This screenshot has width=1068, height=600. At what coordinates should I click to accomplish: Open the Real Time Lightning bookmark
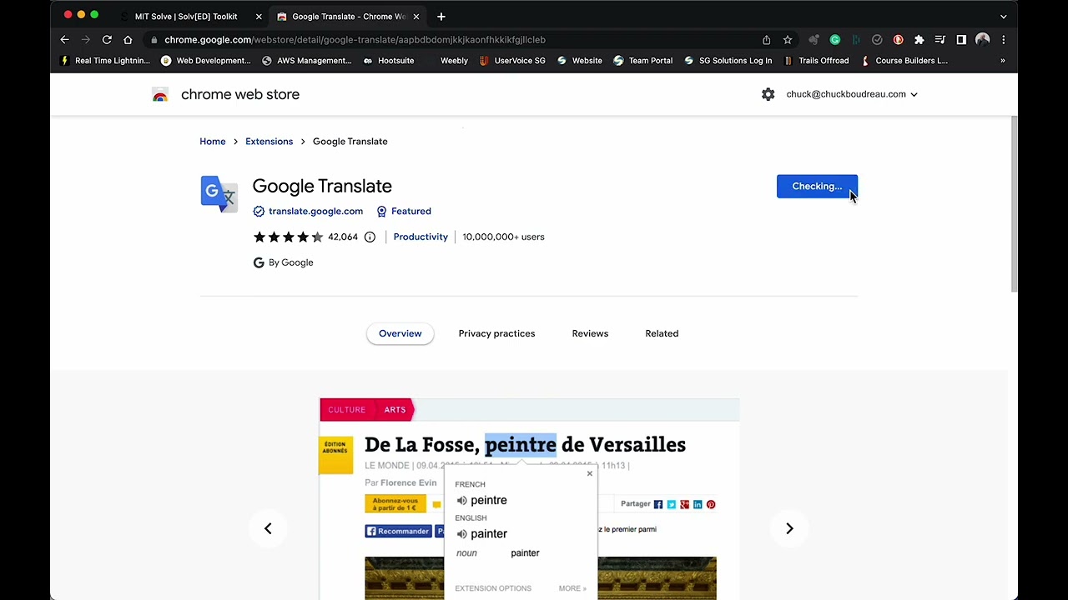click(105, 60)
